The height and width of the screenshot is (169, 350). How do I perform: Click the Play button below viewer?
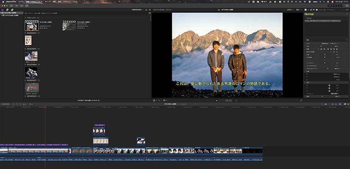[216, 101]
